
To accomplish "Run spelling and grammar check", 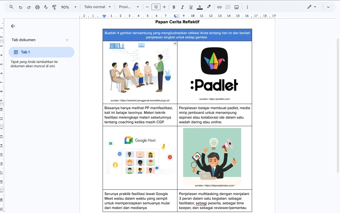I will pyautogui.click(x=46, y=7).
